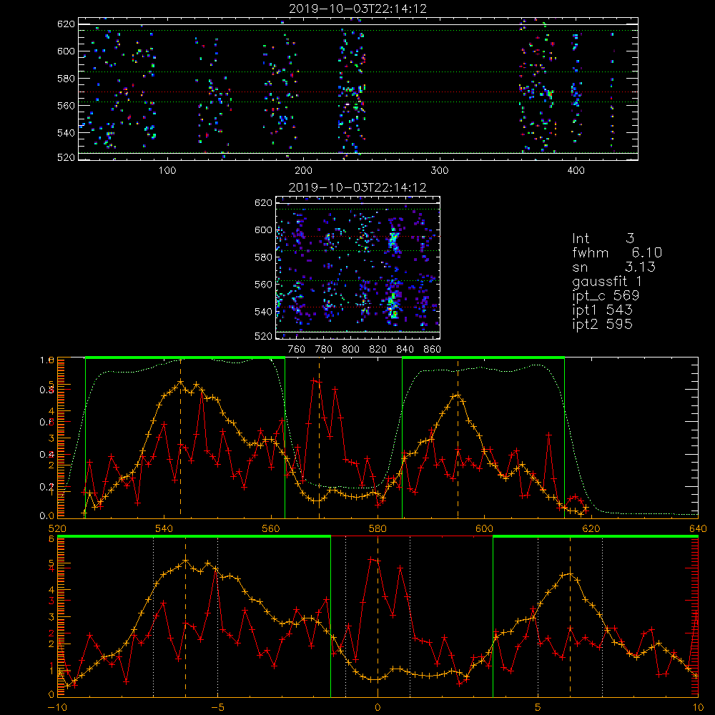
Task: Click y-axis label 0.0 on profile plot
Action: [x=46, y=516]
